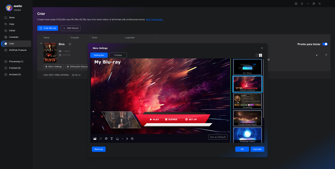
Task: Click the DVDFab logo icon
Action: 9,8
